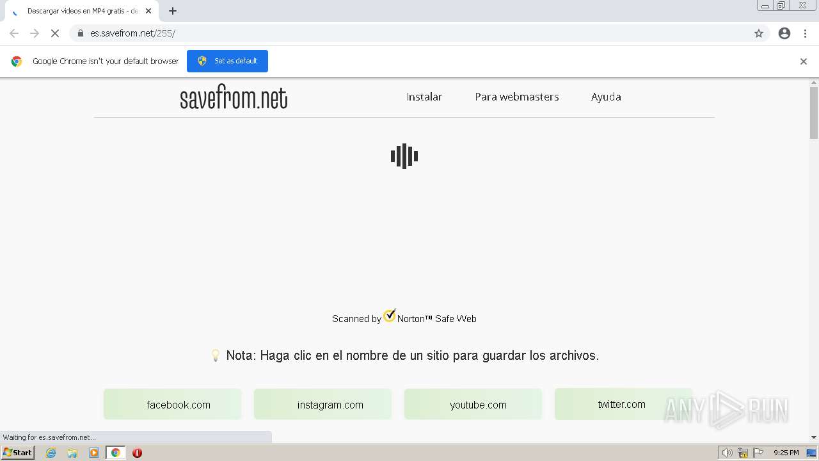Launch Internet Explorer from taskbar
Image resolution: width=819 pixels, height=461 pixels.
[51, 453]
